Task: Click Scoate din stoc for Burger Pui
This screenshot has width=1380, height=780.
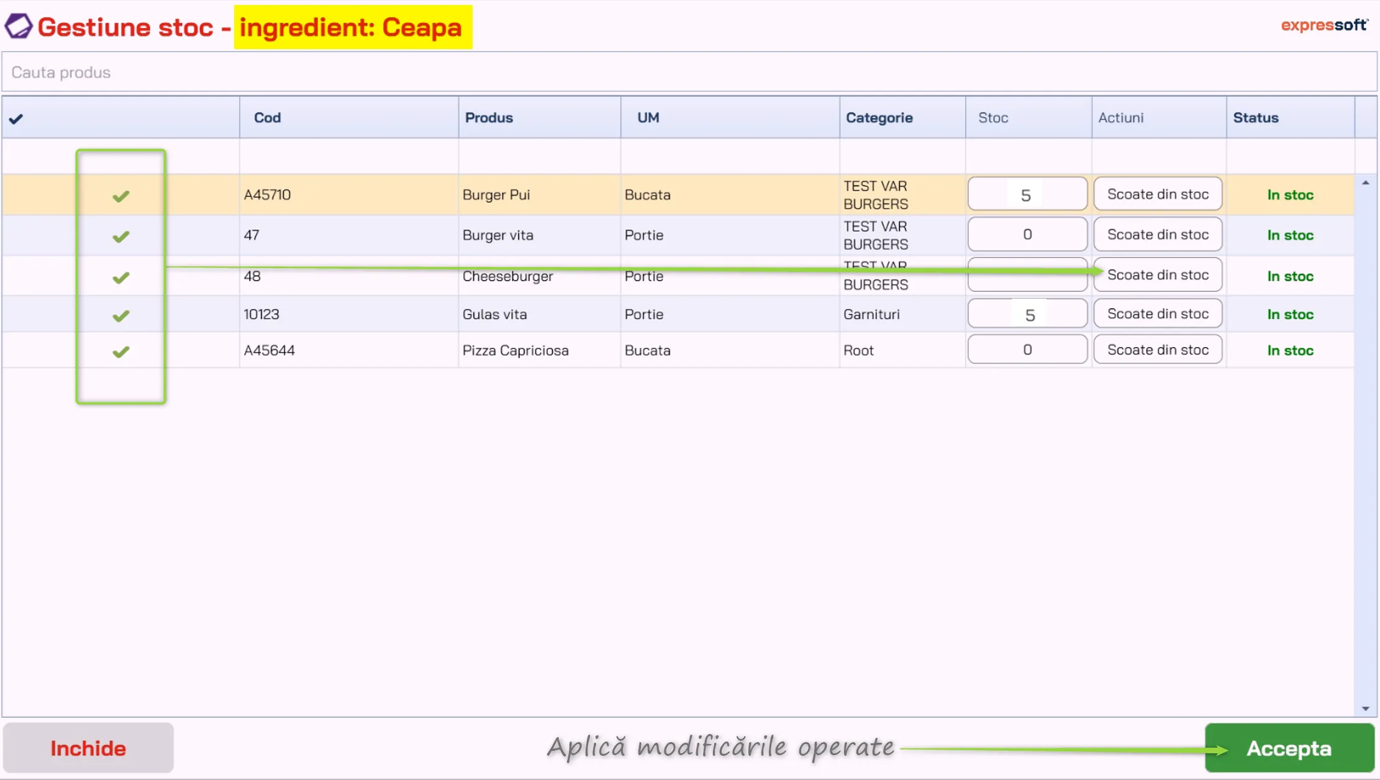Action: point(1158,194)
